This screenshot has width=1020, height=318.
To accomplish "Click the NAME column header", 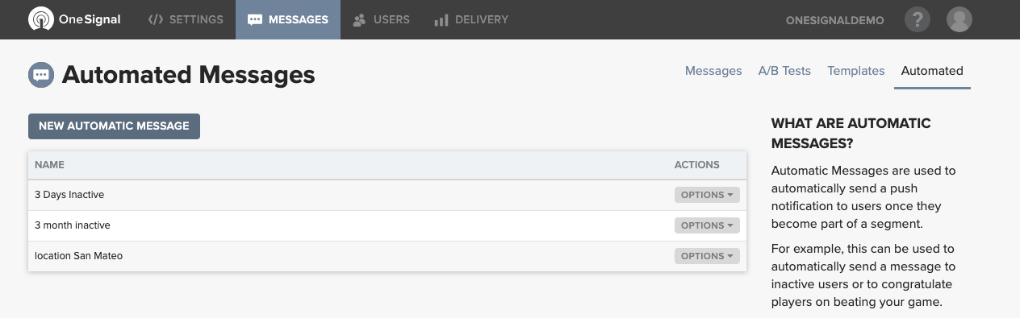I will [x=50, y=164].
